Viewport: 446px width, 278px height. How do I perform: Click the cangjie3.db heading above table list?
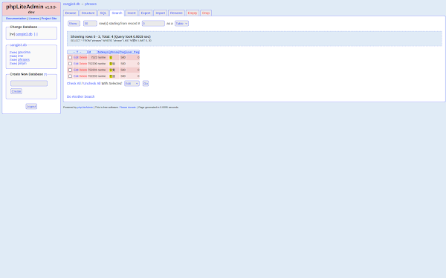18,45
